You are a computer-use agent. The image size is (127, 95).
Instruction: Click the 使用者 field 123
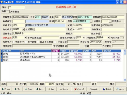(118, 42)
